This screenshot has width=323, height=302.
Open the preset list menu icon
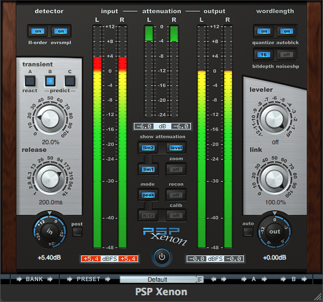(200, 279)
